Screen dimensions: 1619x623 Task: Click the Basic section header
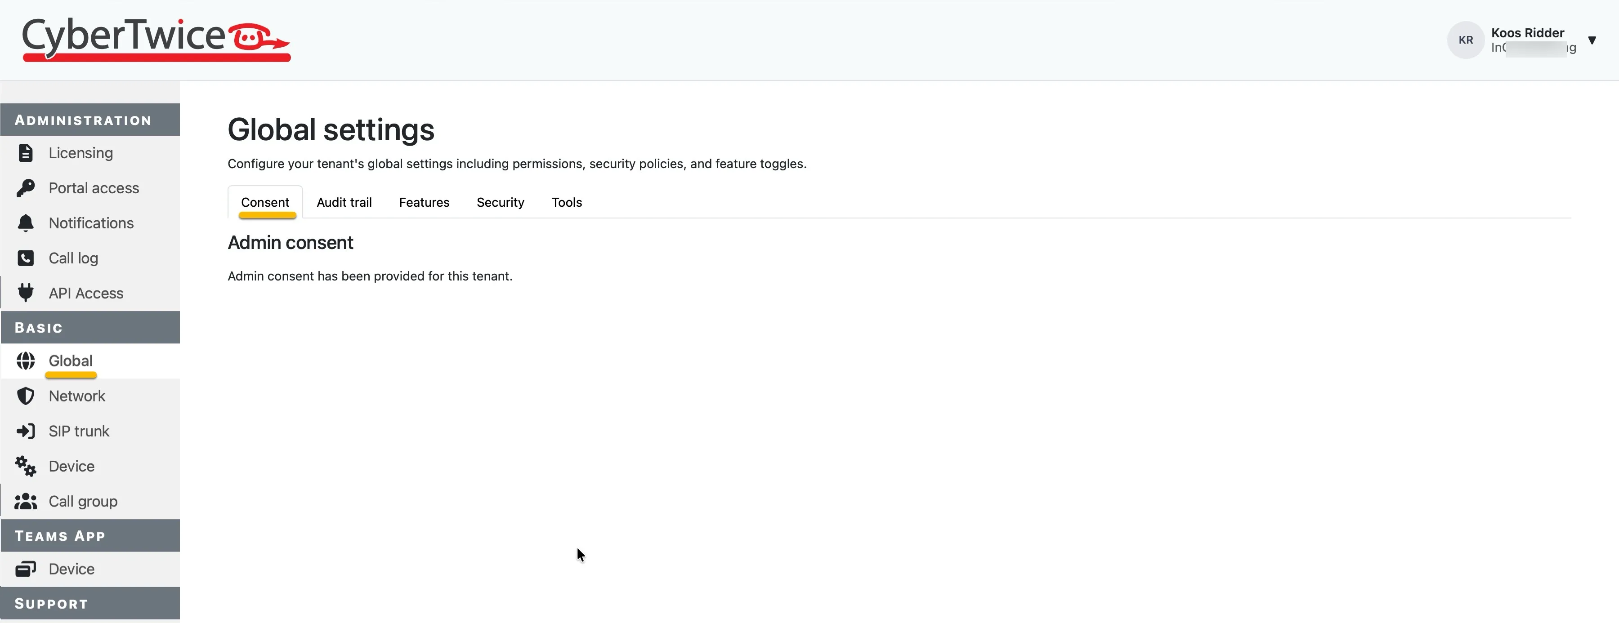tap(90, 327)
